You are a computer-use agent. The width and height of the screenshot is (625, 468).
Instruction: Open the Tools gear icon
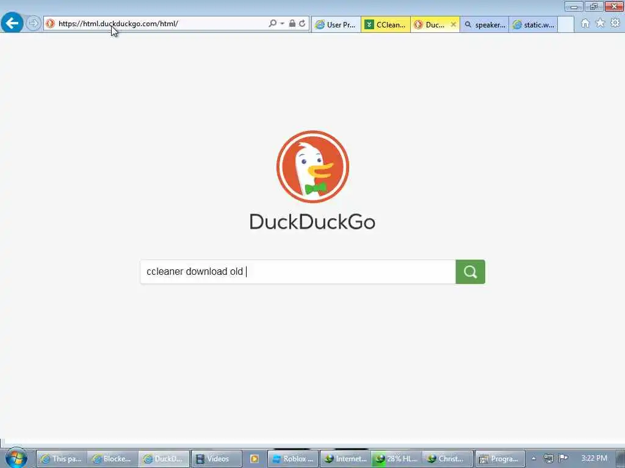[x=615, y=24]
